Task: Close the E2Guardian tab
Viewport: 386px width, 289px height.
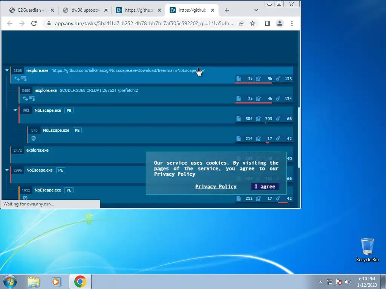Action: pos(52,10)
